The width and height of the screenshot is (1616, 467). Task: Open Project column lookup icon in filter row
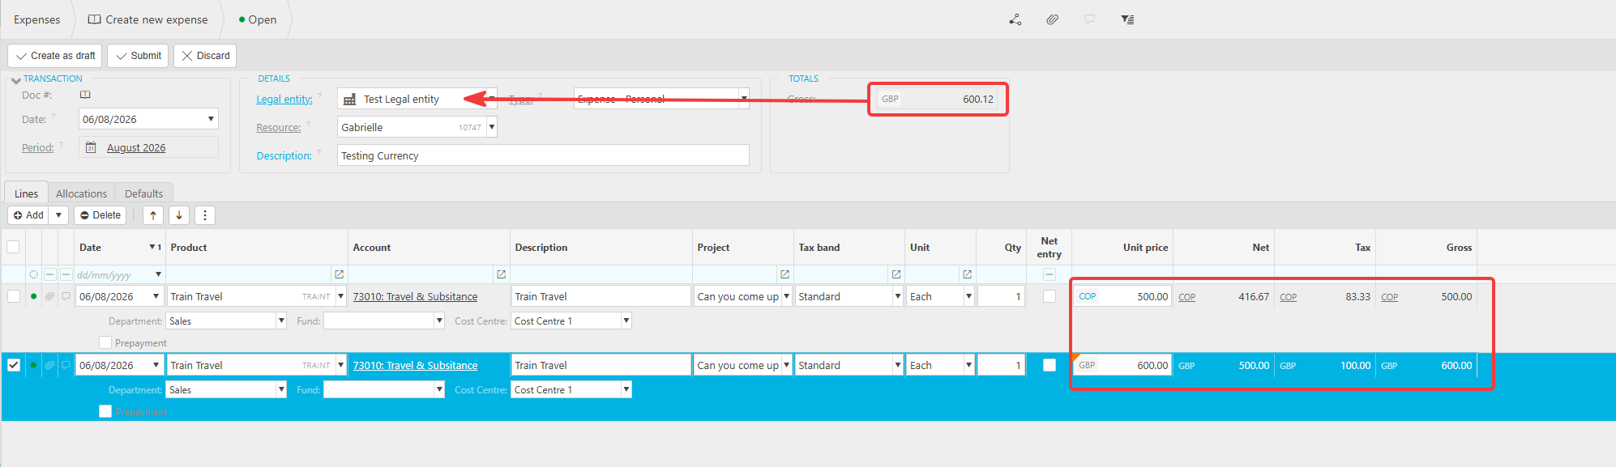784,275
